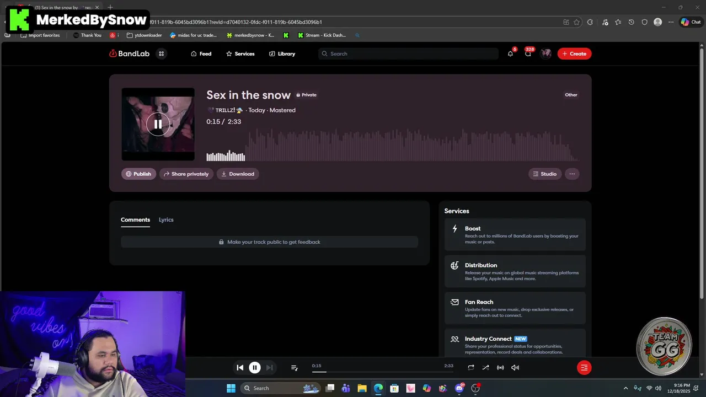Image resolution: width=706 pixels, height=397 pixels.
Task: Show hidden system tray icons
Action: pyautogui.click(x=625, y=388)
